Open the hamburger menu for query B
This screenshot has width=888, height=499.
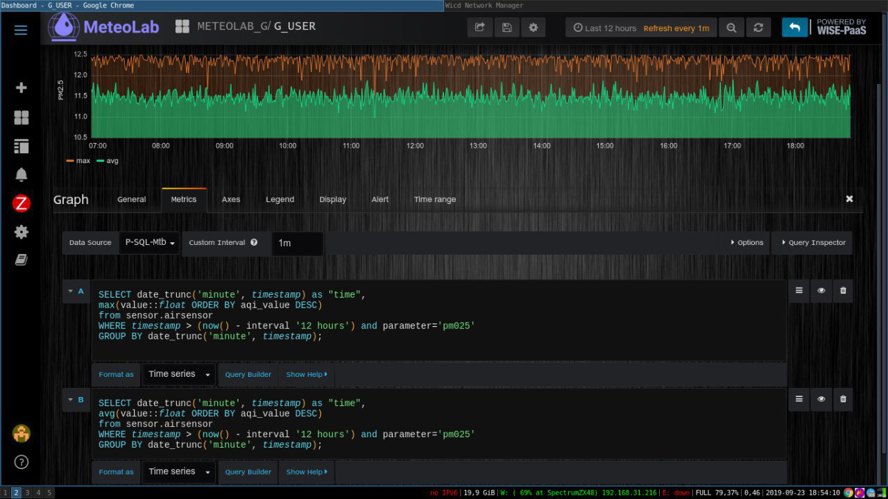click(799, 399)
